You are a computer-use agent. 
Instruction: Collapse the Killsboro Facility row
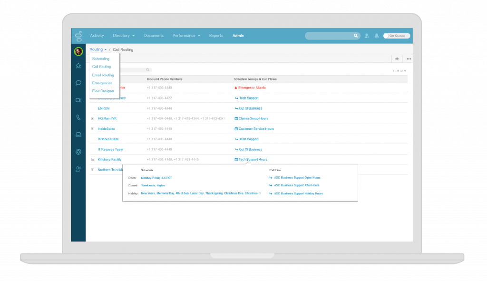coord(93,160)
